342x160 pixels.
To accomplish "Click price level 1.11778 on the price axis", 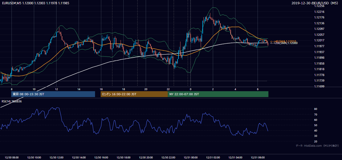I will coord(319,75).
